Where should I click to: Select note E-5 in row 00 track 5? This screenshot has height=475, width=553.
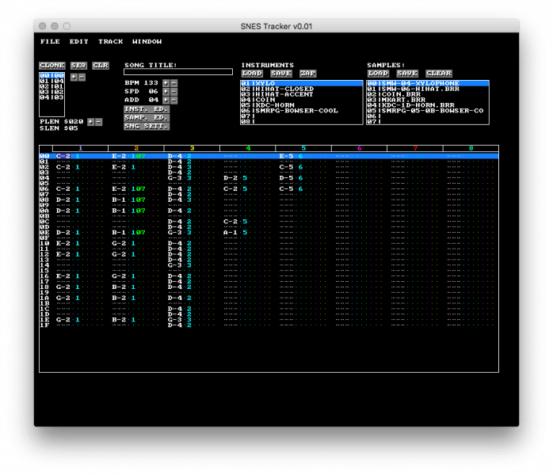(286, 156)
